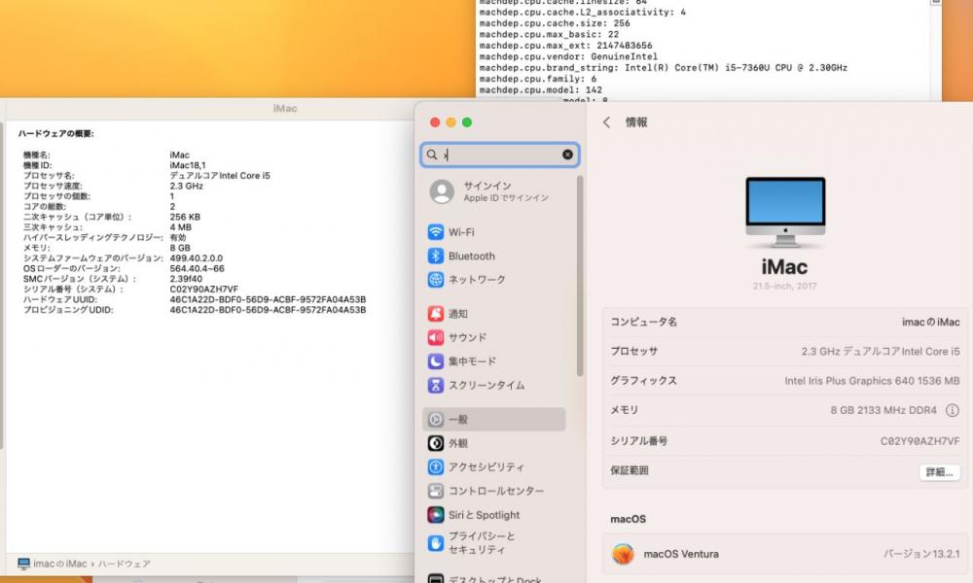Open the Accessibility icon in sidebar

[436, 467]
